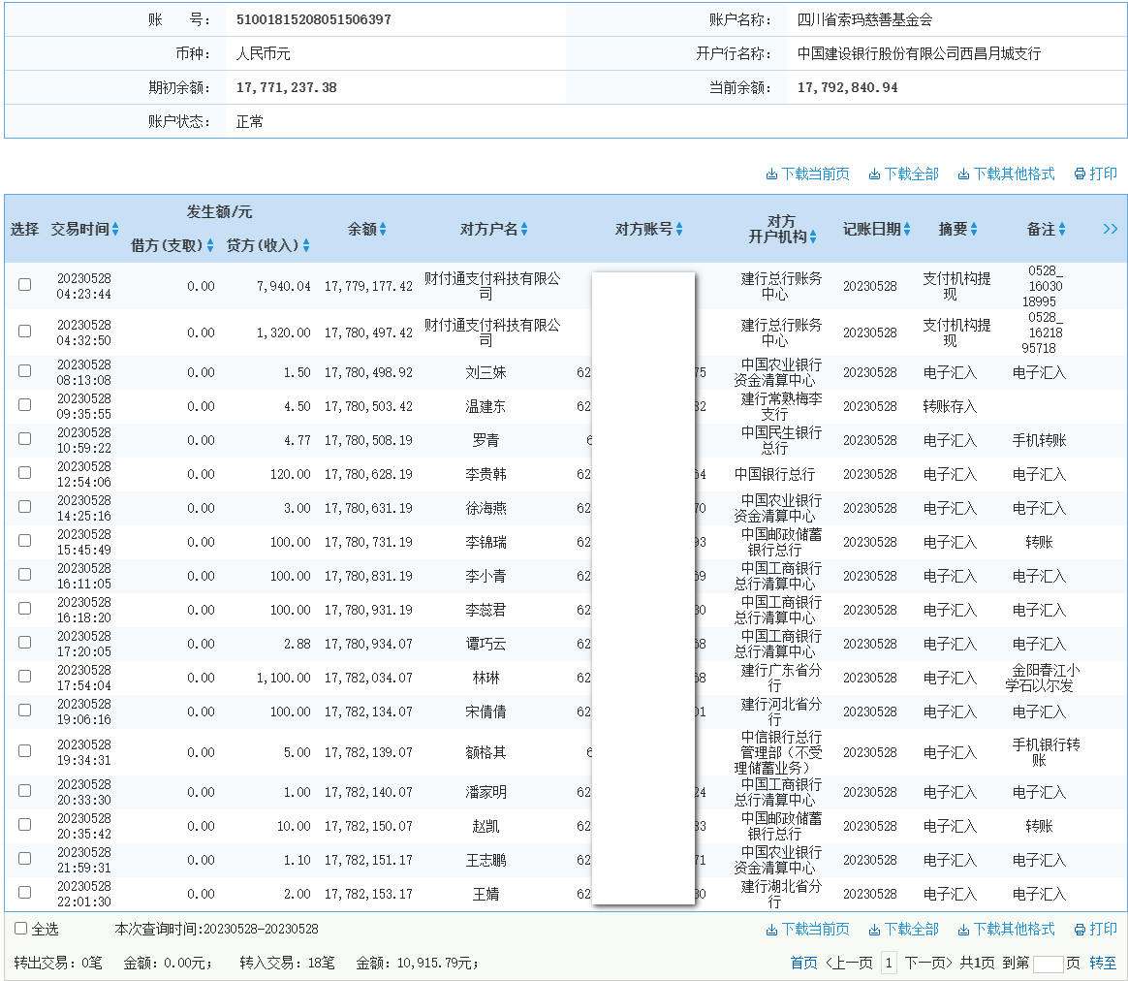The height and width of the screenshot is (981, 1128).
Task: Select row checkbox for 额格其
Action: pos(24,750)
